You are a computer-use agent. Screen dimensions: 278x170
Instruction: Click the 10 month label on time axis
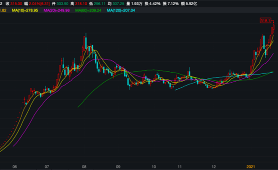pos(154,167)
